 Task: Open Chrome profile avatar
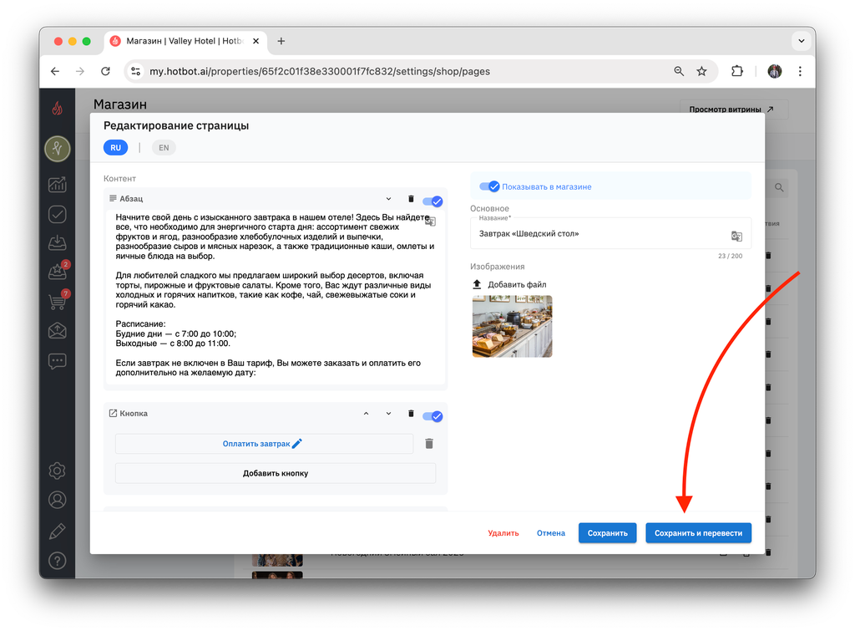click(774, 72)
